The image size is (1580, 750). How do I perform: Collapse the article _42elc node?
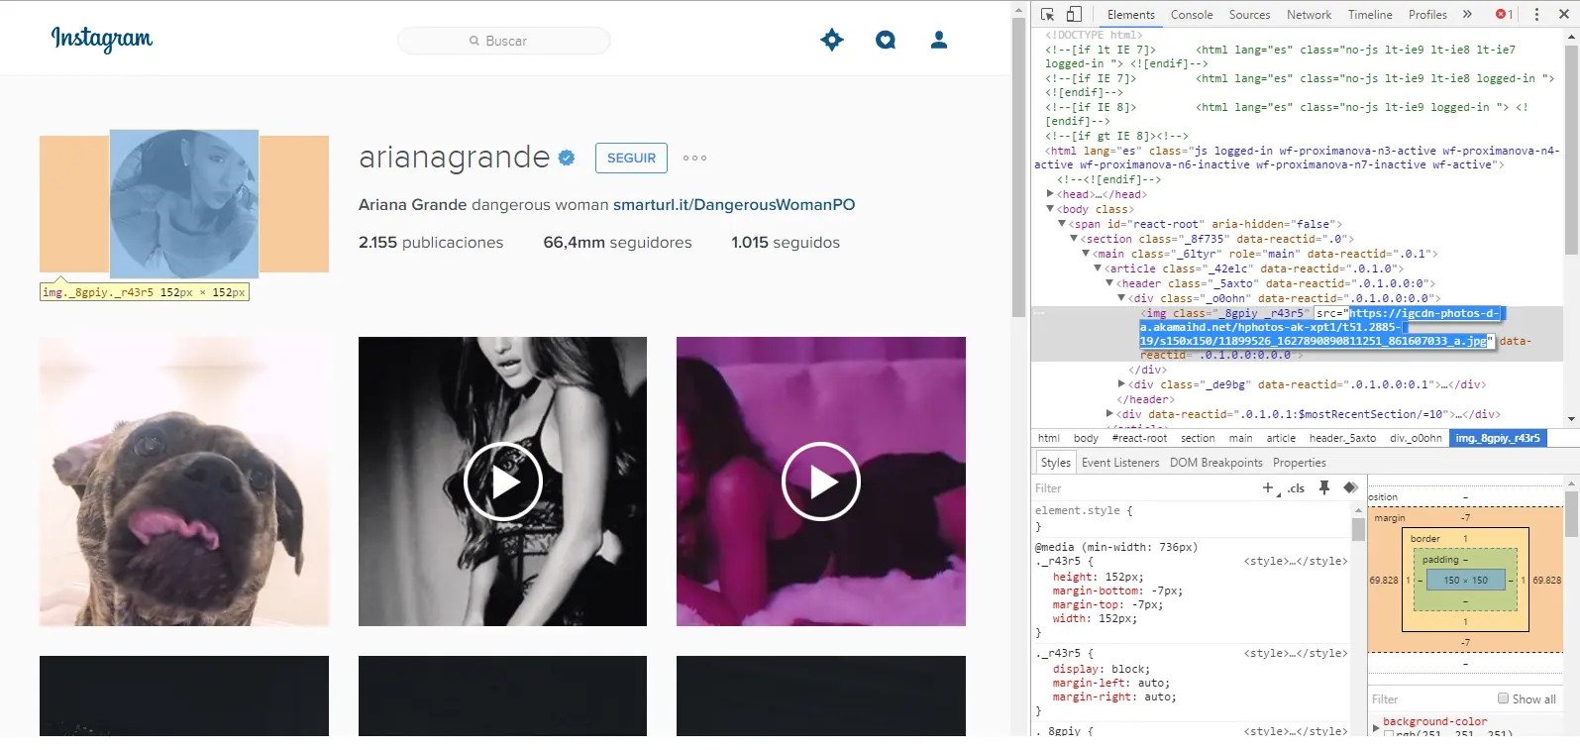tap(1098, 268)
